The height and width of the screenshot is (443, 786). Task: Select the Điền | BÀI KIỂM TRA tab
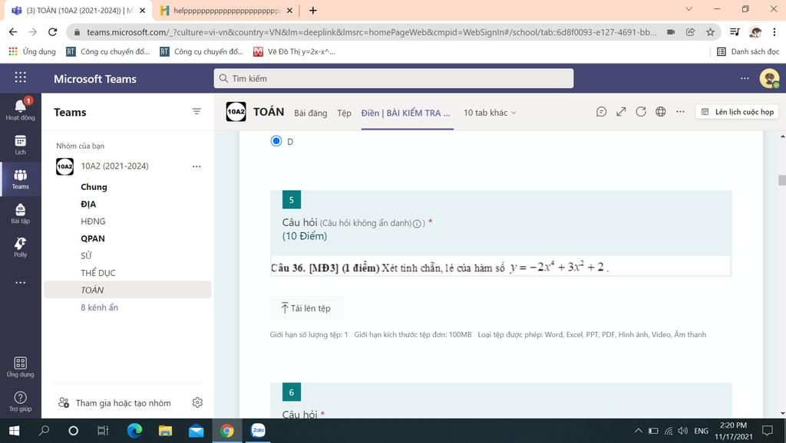(405, 113)
